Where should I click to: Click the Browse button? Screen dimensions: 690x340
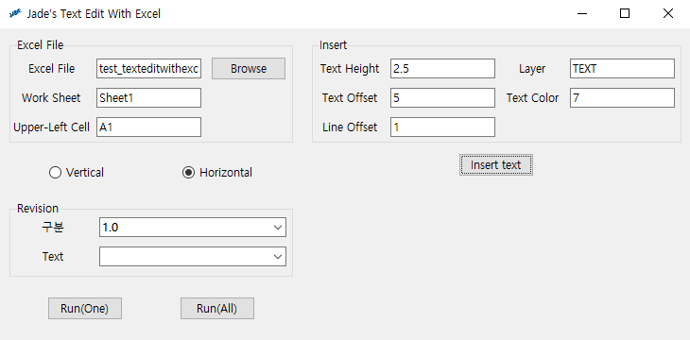pyautogui.click(x=249, y=69)
